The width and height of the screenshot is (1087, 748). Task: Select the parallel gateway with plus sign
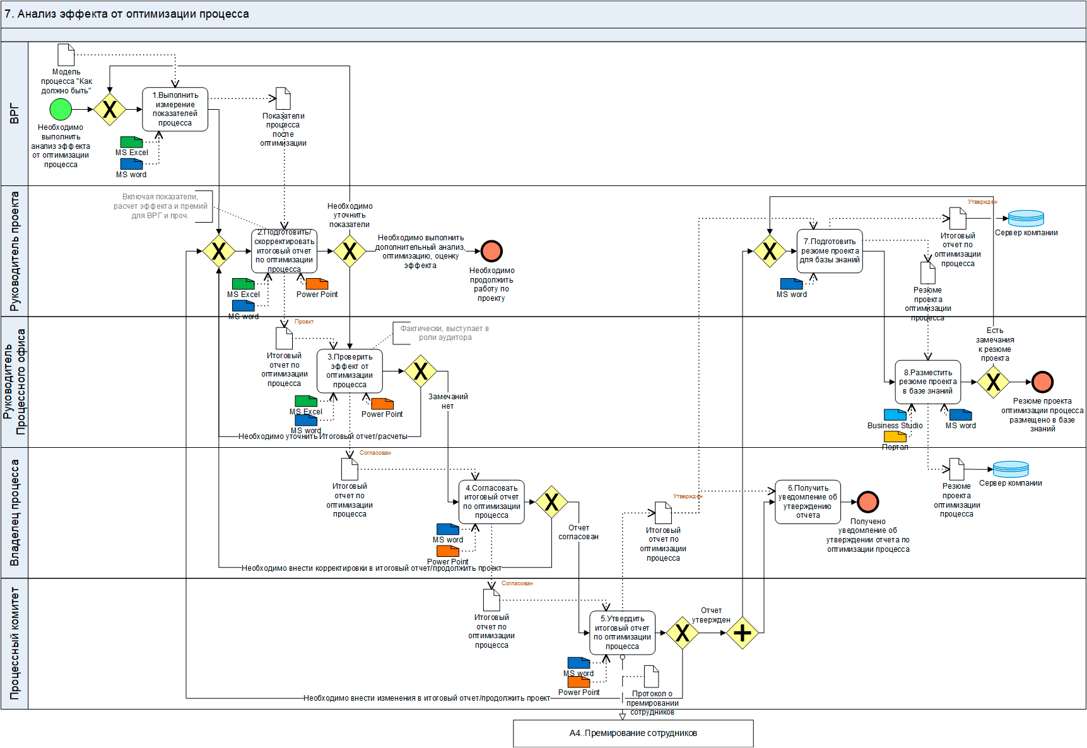742,633
